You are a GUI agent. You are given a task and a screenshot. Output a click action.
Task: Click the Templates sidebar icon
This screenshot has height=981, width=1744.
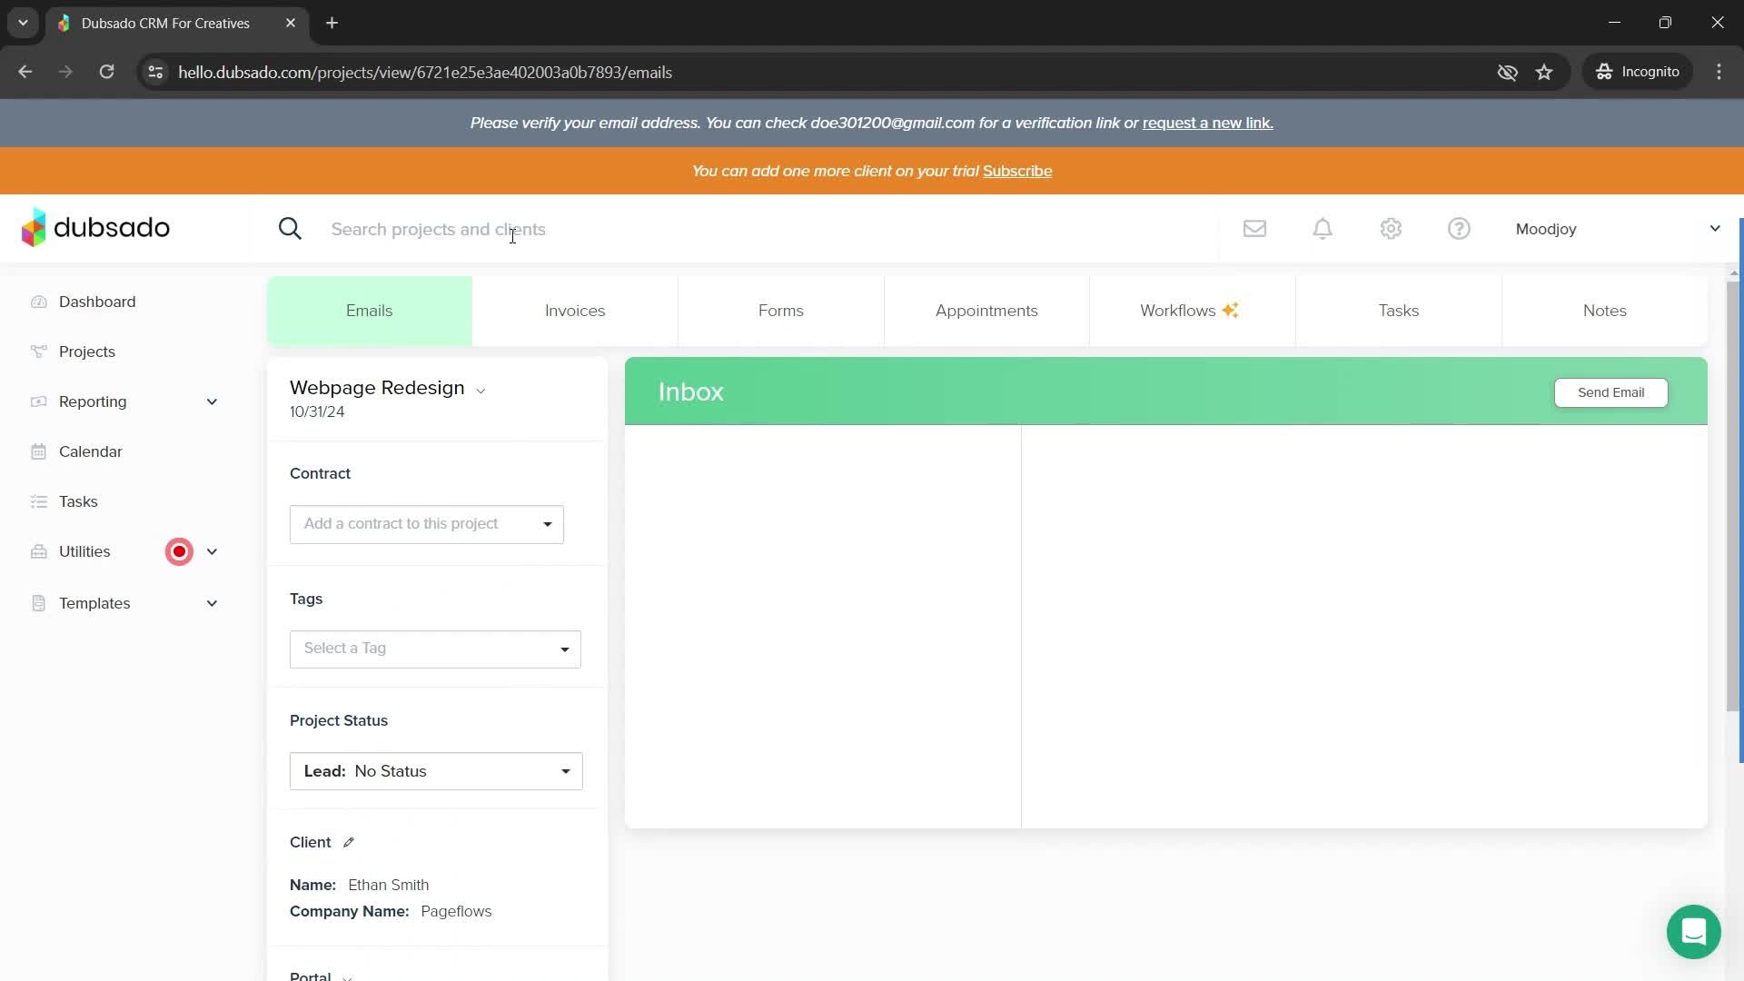38,603
